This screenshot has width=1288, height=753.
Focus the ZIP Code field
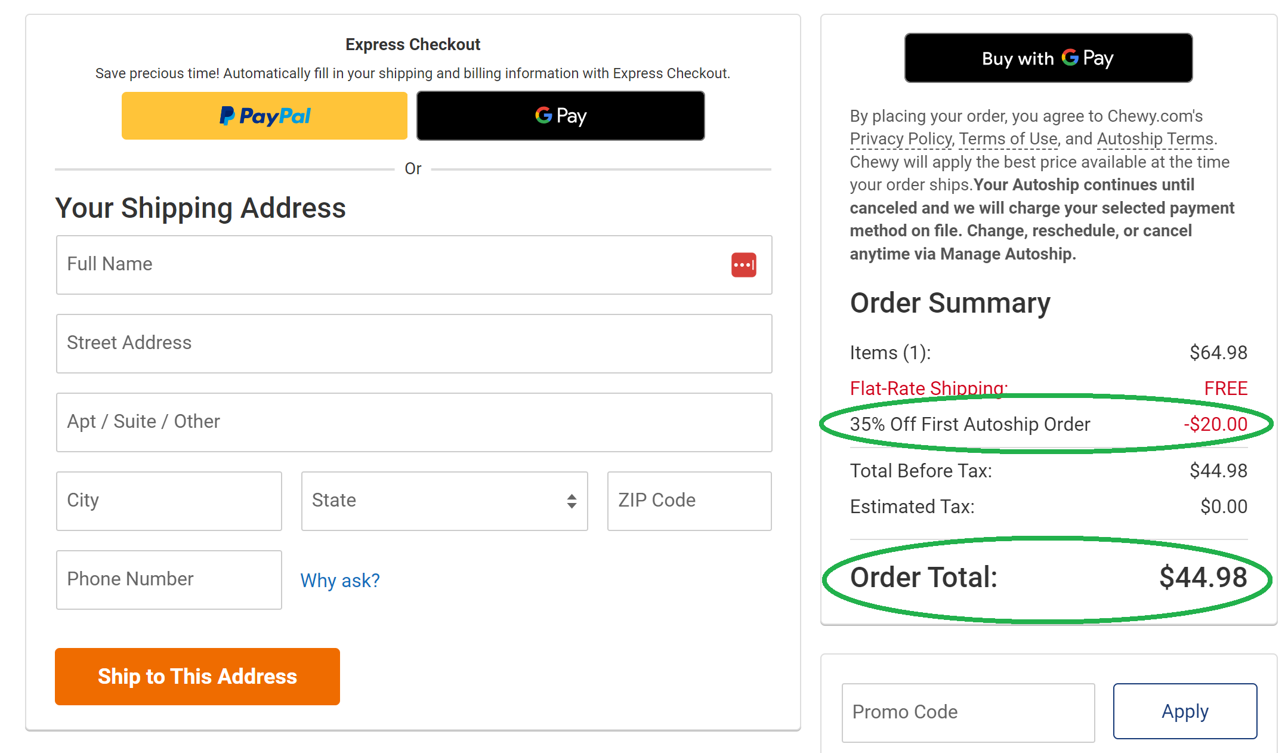(689, 501)
